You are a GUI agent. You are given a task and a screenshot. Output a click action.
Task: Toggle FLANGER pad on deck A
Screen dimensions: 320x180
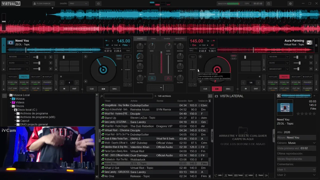pyautogui.click(x=47, y=88)
